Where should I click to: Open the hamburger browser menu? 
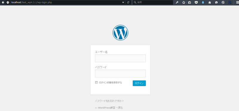pos(237,2)
